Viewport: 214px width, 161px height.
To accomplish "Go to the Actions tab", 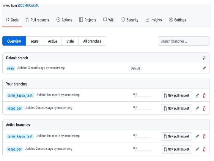I will [x=64, y=20].
